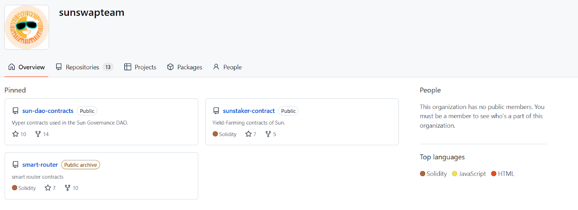Image resolution: width=578 pixels, height=210 pixels.
Task: View stargazers of smart-router (7 stars)
Action: point(50,188)
